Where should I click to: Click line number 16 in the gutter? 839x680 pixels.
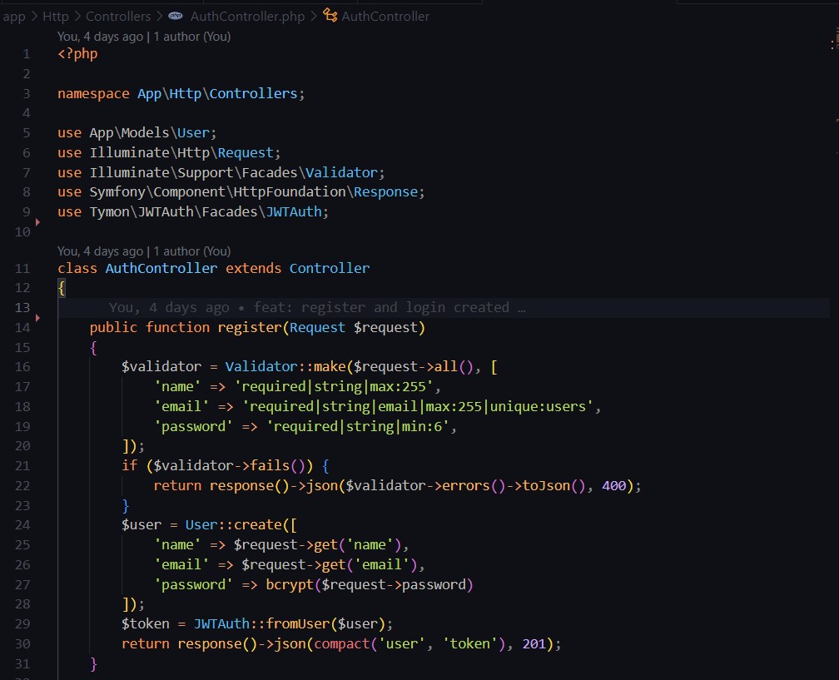(22, 366)
